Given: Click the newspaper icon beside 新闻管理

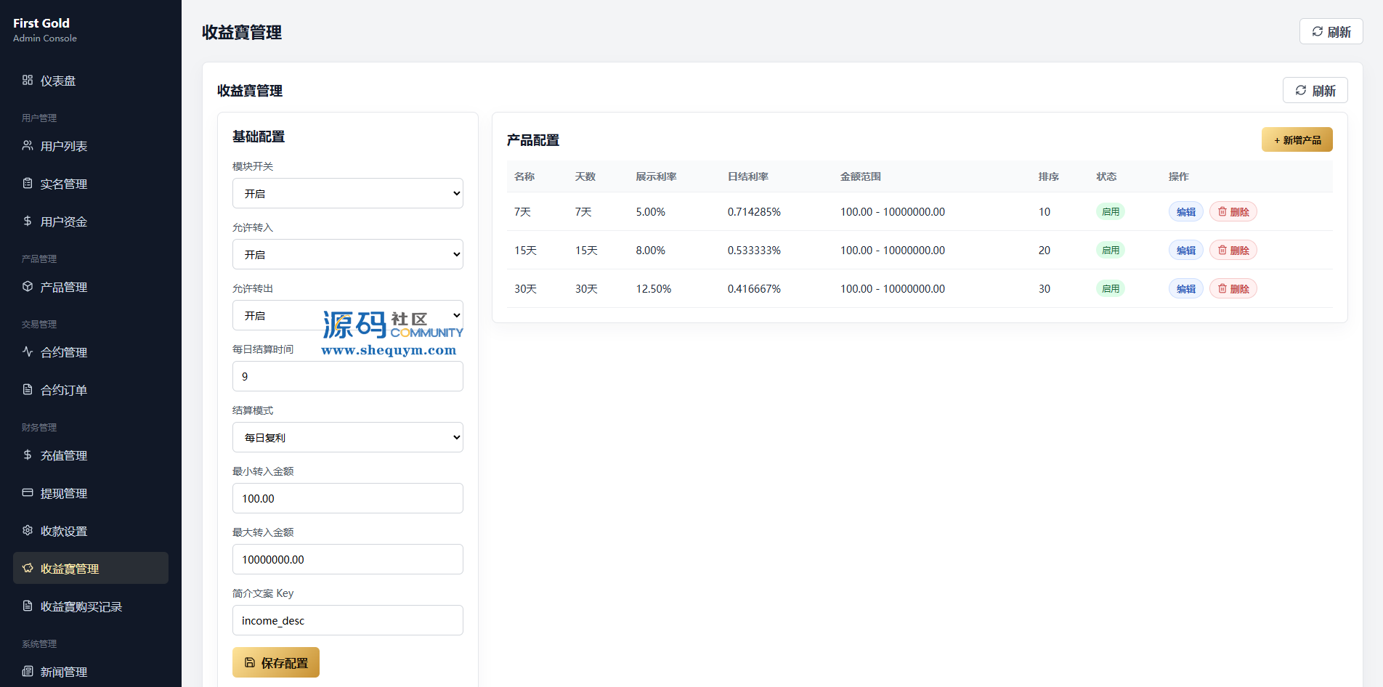Looking at the screenshot, I should tap(28, 671).
